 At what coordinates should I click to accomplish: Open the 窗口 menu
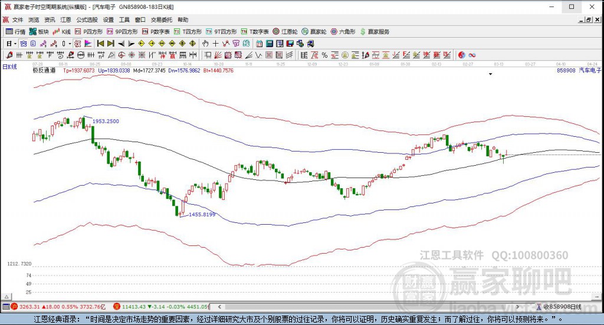(140, 19)
